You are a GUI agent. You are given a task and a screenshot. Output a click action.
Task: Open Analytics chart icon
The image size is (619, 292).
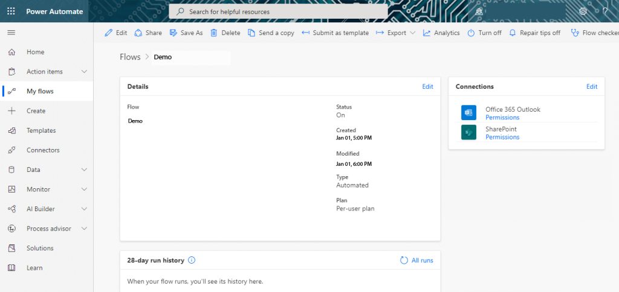click(427, 33)
